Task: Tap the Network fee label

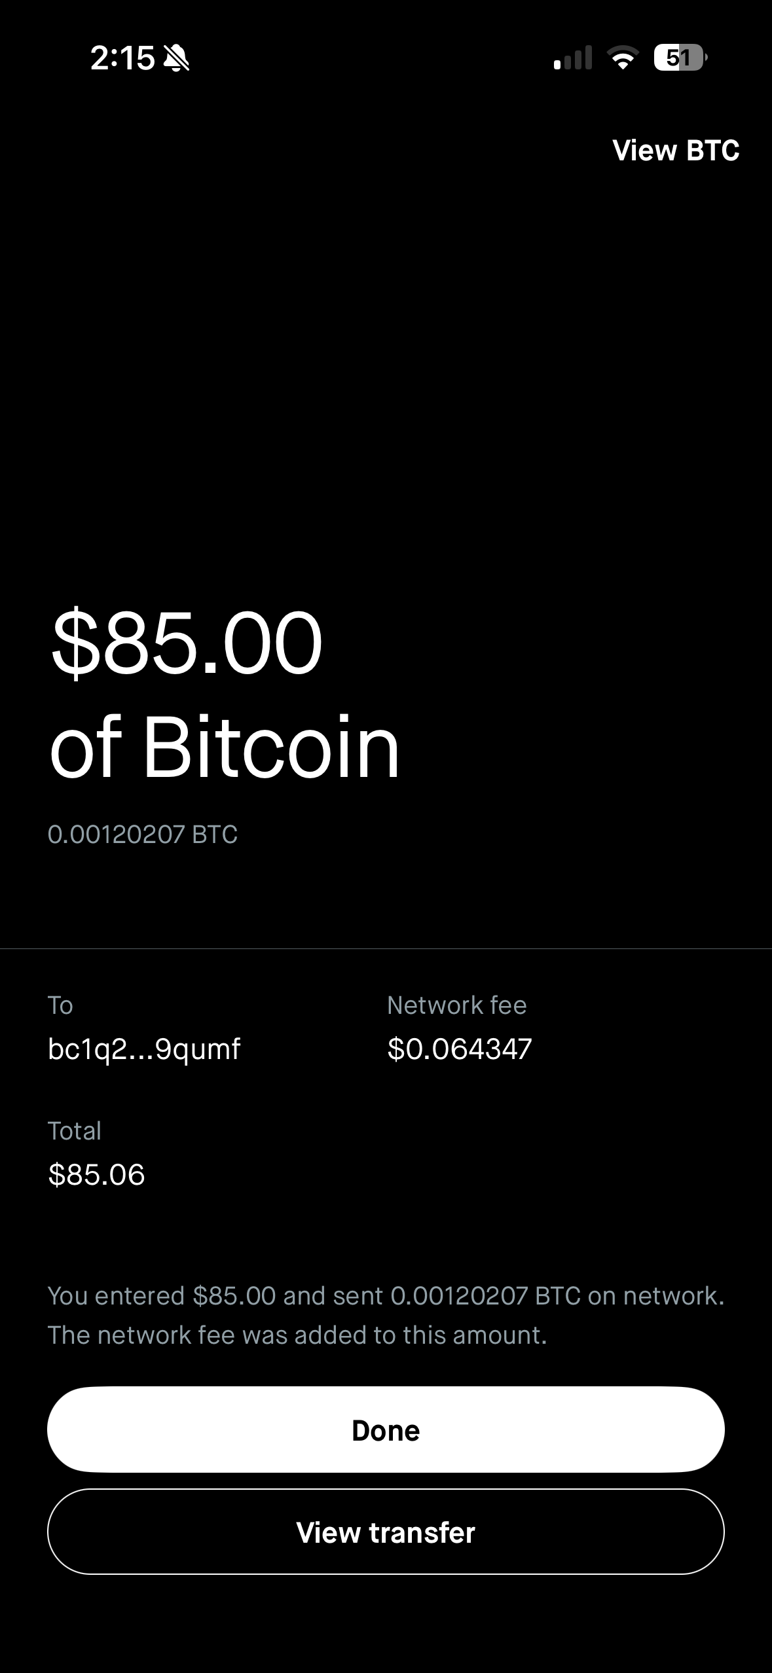Action: pos(456,1005)
